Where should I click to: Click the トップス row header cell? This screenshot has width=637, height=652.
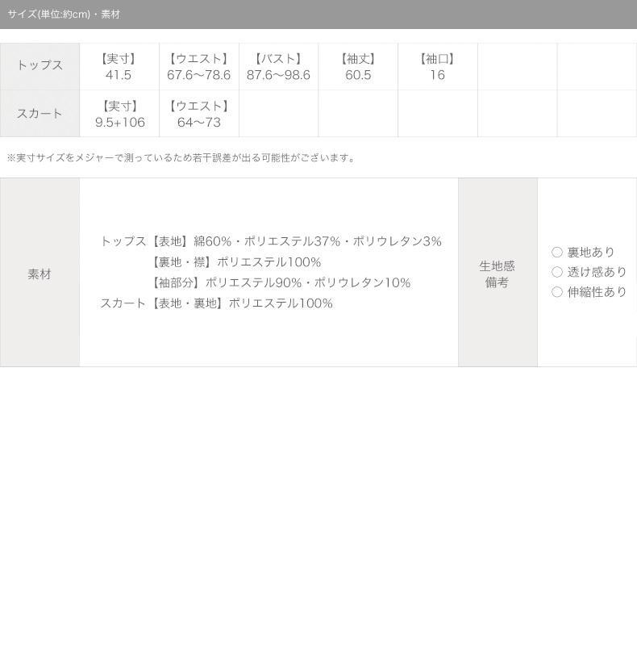(x=40, y=66)
